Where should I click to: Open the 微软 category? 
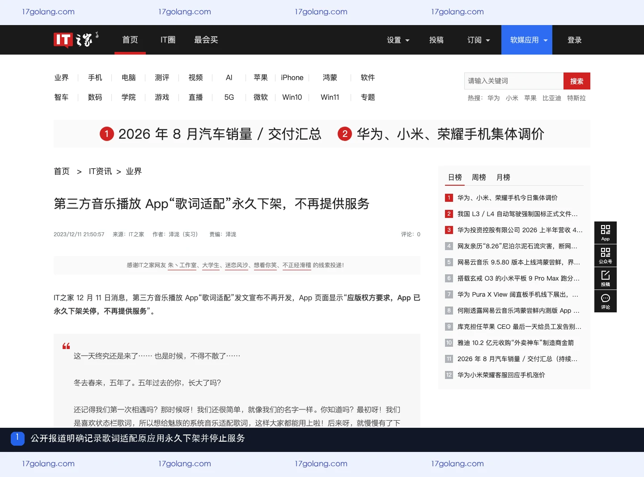tap(261, 97)
